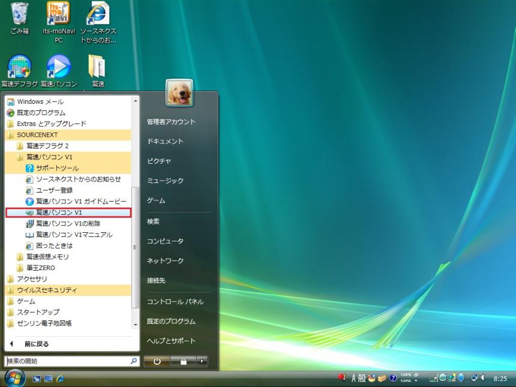Open 驚速パソコン V1マニュアル
Screen dimensions: 516x387
(68, 235)
